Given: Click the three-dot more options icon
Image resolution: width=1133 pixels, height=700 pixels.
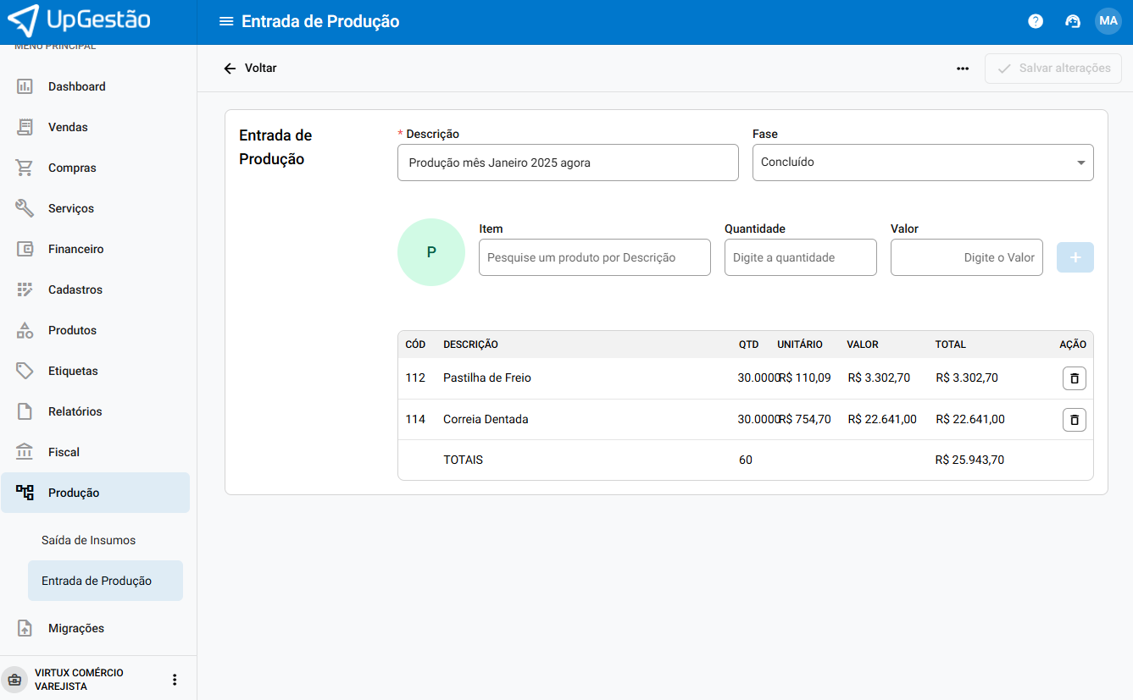Looking at the screenshot, I should [x=963, y=69].
